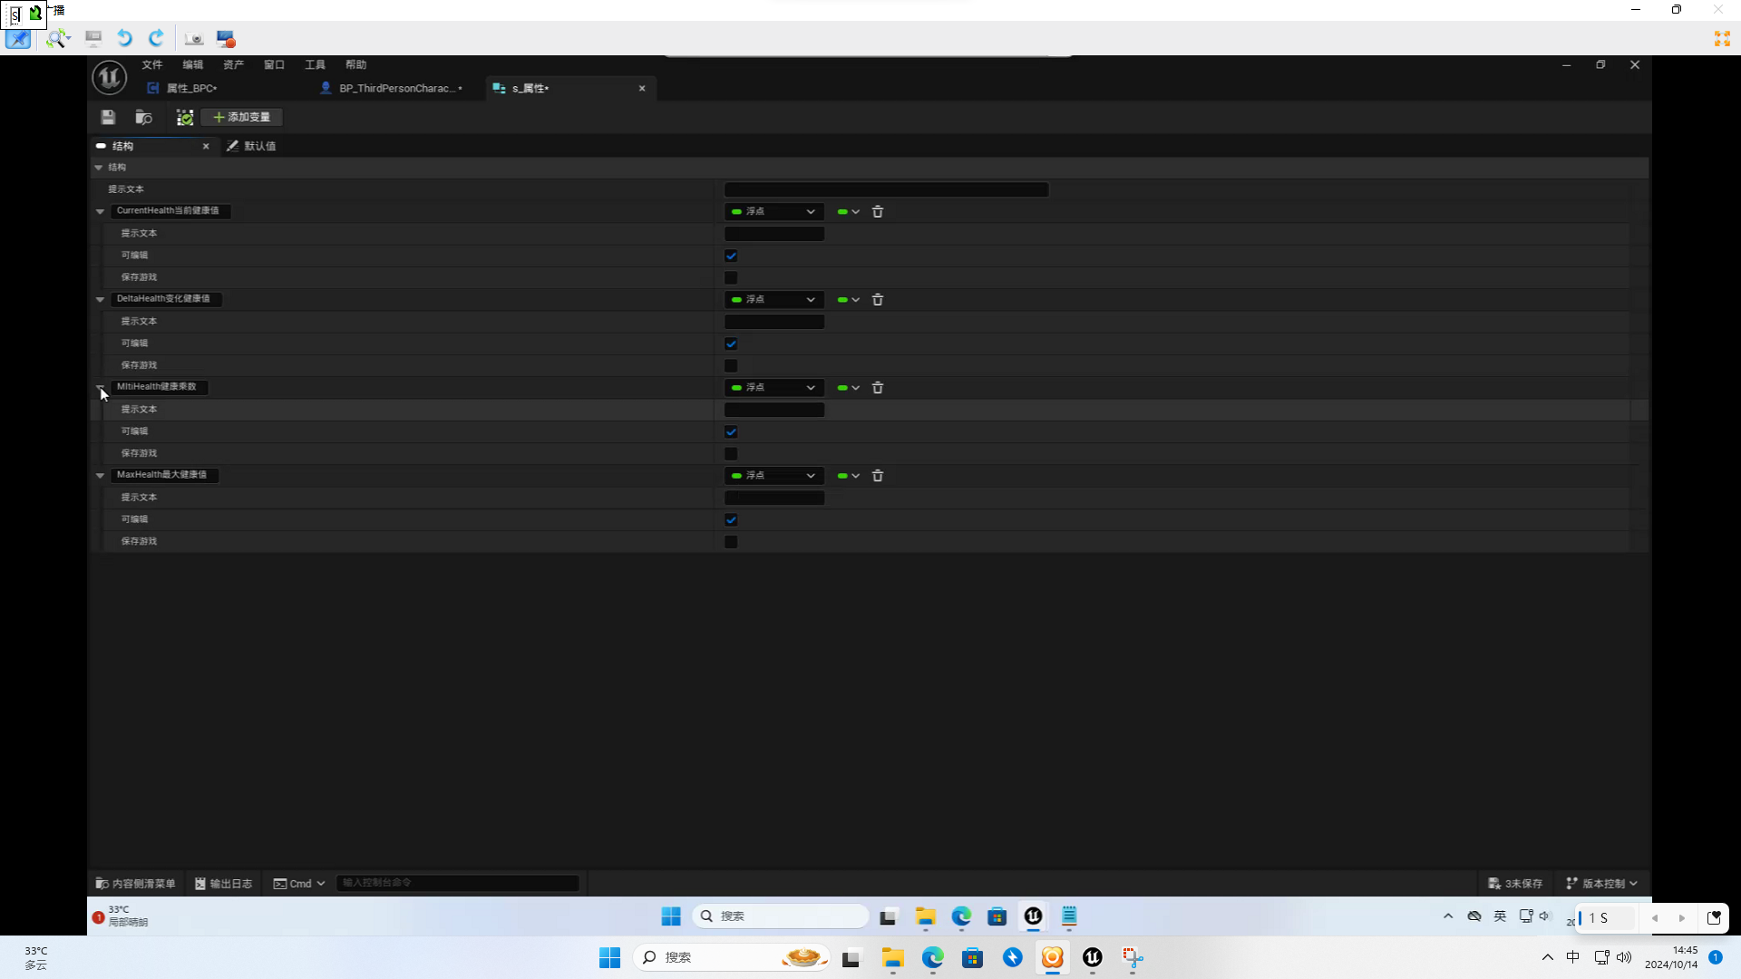Open container type dropdown for MaxHealth
This screenshot has height=979, width=1741.
point(848,475)
